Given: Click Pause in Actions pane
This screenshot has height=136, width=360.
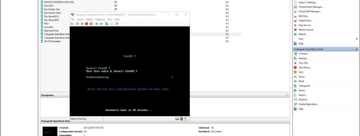Looking at the screenshot, I should [301, 77].
